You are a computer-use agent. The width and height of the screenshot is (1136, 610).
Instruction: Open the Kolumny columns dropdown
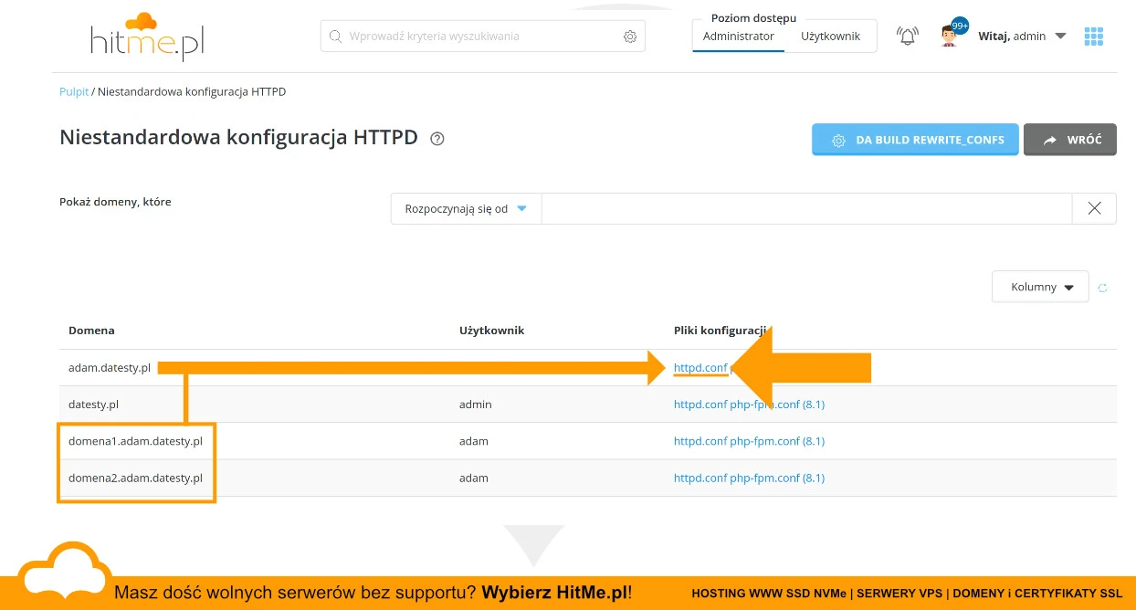click(1040, 287)
